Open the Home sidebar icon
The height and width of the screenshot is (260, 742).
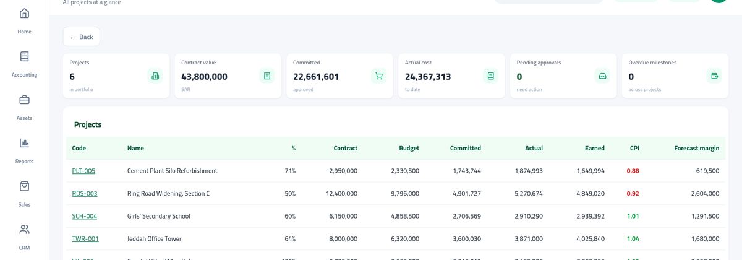24,14
